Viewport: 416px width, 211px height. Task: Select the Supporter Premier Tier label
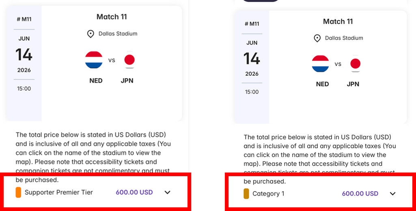point(59,192)
